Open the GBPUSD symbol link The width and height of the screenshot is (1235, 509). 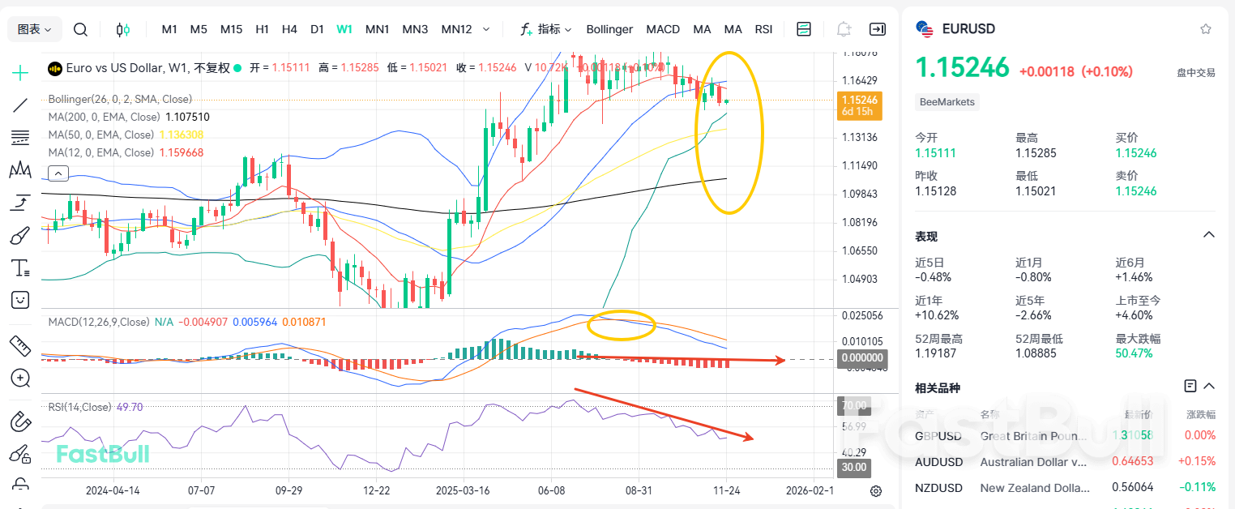point(938,436)
